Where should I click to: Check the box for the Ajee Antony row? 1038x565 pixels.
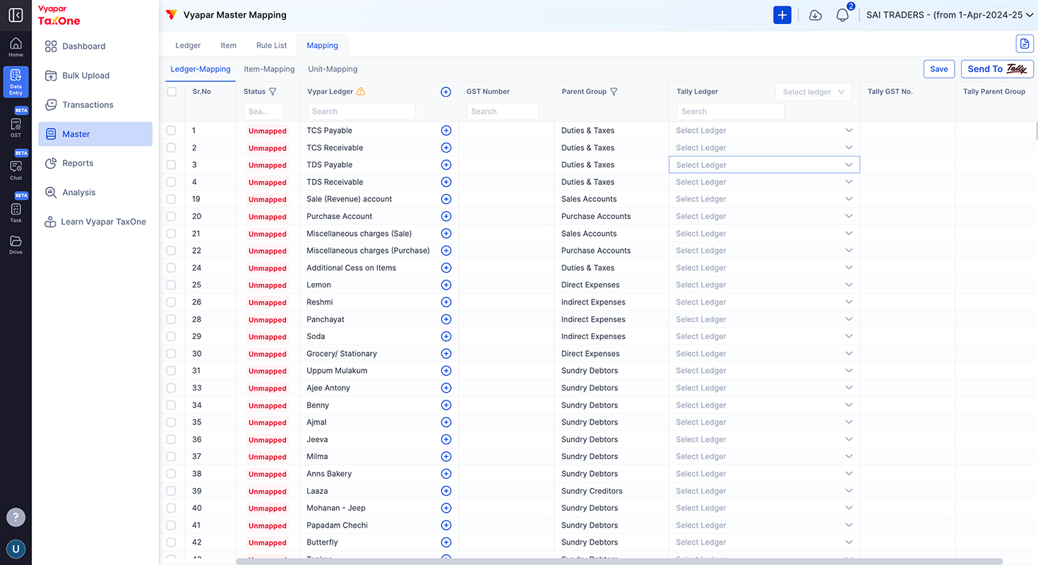pos(171,388)
